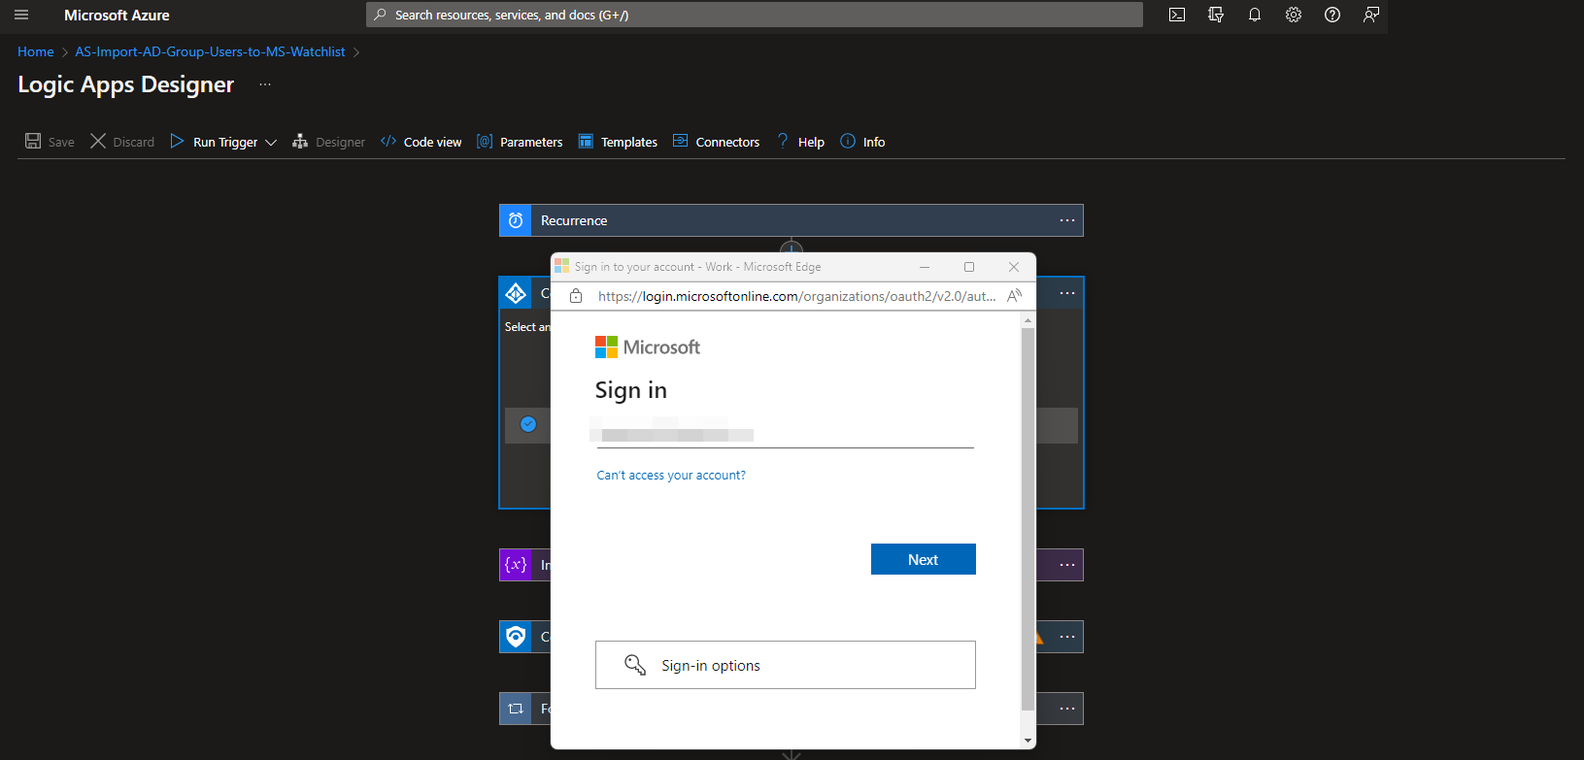
Task: Open Sign-in options
Action: click(x=786, y=665)
